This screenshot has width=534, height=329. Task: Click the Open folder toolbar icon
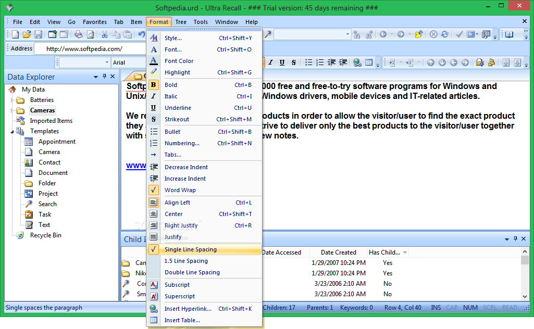[x=27, y=34]
